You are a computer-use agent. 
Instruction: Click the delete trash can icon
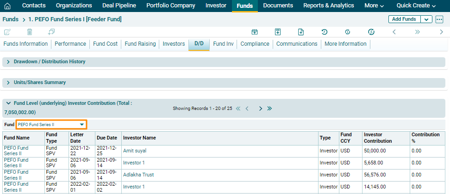tap(30, 32)
